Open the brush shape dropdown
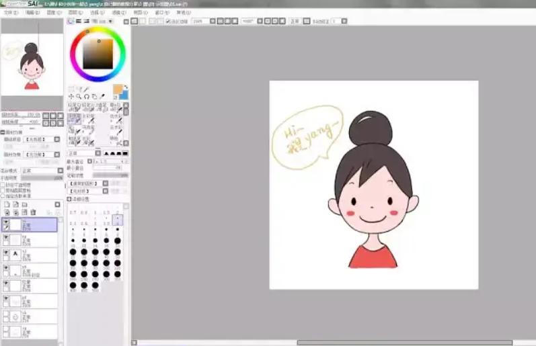The width and height of the screenshot is (536, 346). 88,183
